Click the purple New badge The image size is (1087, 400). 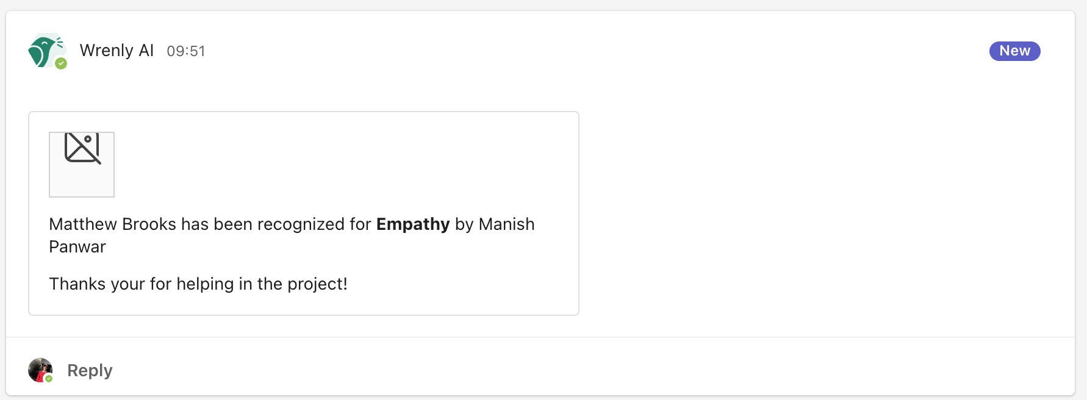(1014, 51)
